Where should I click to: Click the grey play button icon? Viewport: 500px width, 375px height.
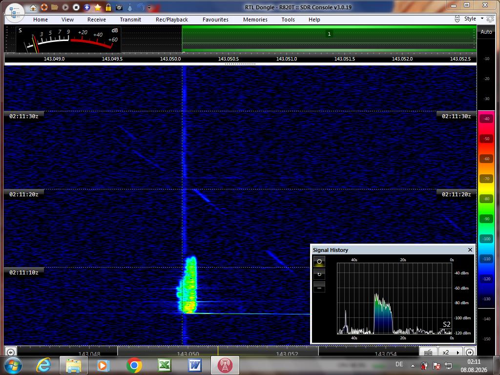65,7
